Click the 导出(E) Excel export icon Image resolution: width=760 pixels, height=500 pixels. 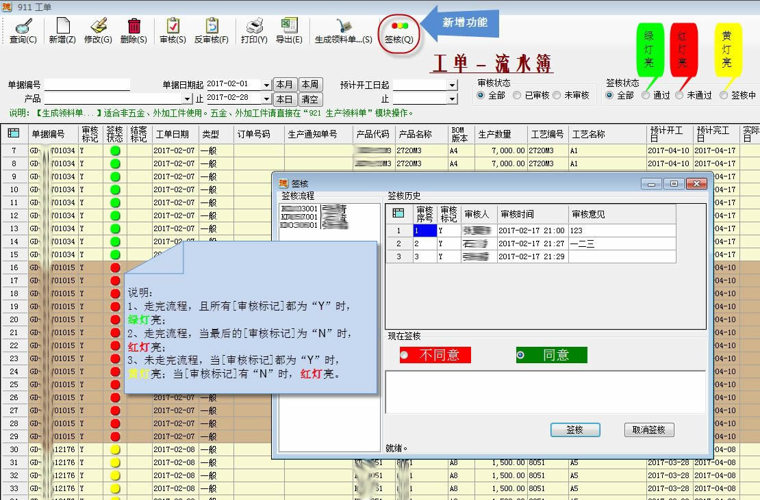[289, 27]
